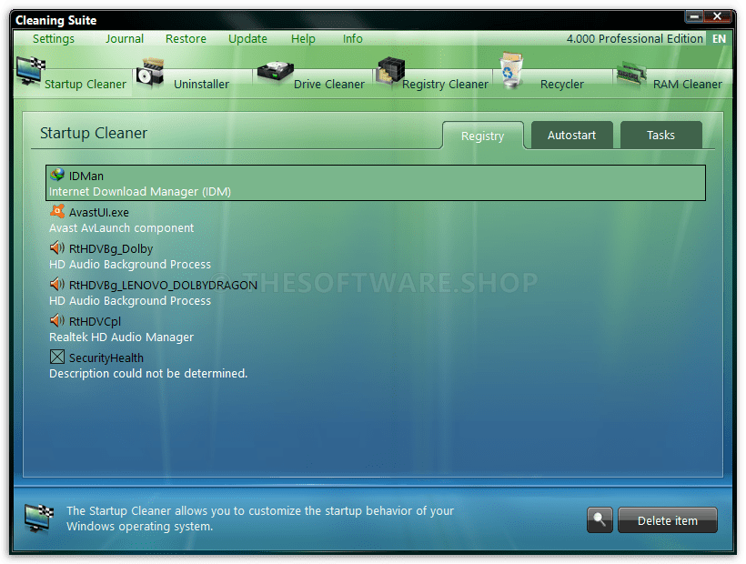Open the Help menu
Image resolution: width=746 pixels, height=564 pixels.
303,39
